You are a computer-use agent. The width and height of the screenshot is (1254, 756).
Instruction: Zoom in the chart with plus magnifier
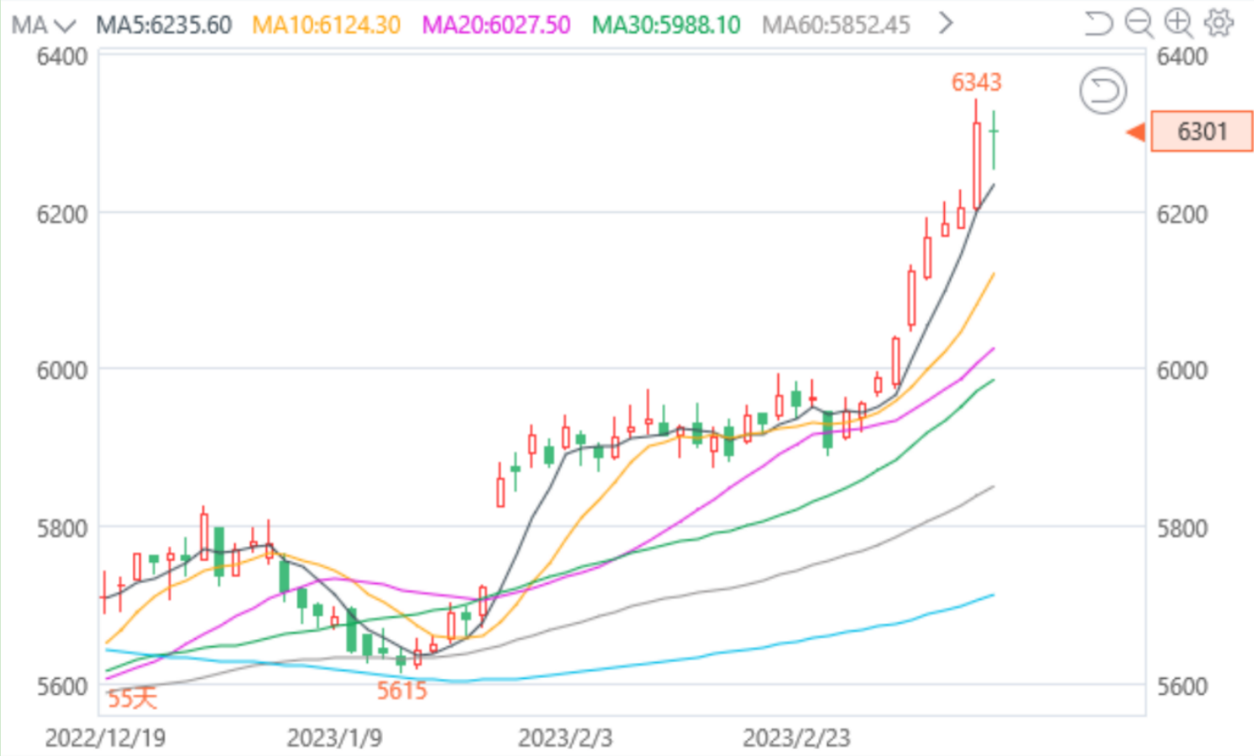(x=1178, y=23)
